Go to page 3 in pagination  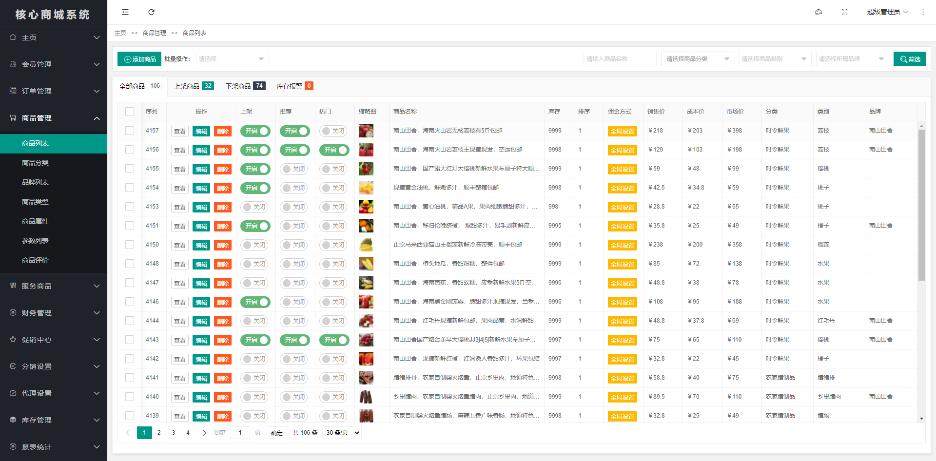[174, 433]
